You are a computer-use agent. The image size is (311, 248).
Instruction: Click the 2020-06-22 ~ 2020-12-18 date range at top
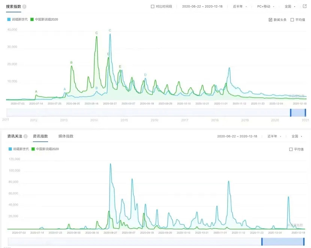pyautogui.click(x=202, y=6)
